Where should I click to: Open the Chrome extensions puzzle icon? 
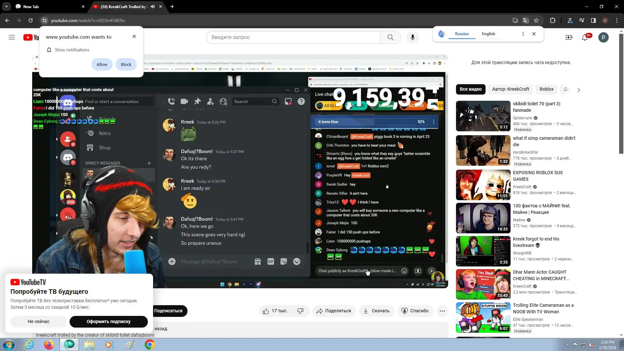point(552,20)
